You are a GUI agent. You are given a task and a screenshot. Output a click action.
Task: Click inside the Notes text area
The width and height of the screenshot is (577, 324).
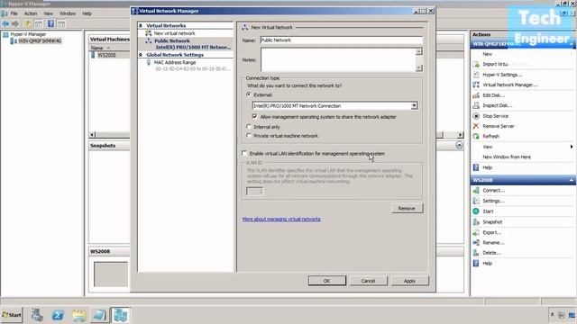point(338,59)
